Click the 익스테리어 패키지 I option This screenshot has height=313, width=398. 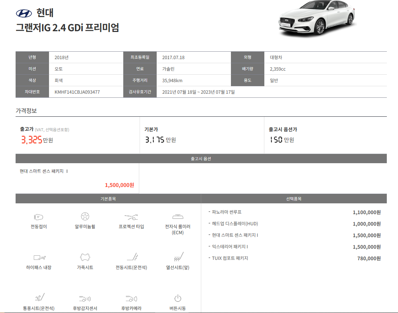230,246
